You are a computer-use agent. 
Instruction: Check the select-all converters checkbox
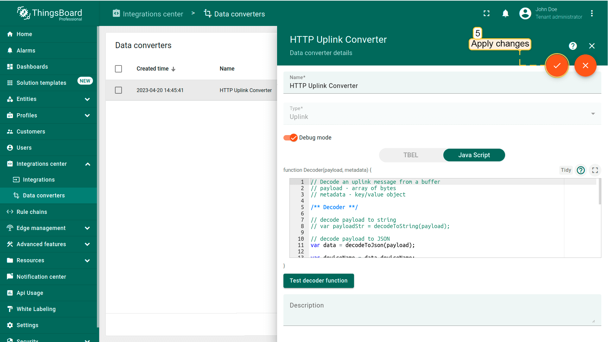coord(118,69)
